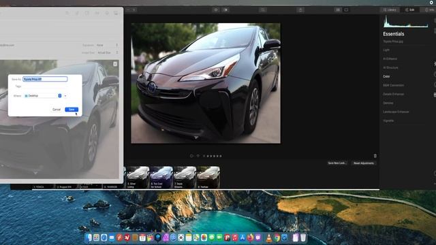Cancel the save dialog
Viewport: 436px width, 245px height.
click(x=57, y=110)
